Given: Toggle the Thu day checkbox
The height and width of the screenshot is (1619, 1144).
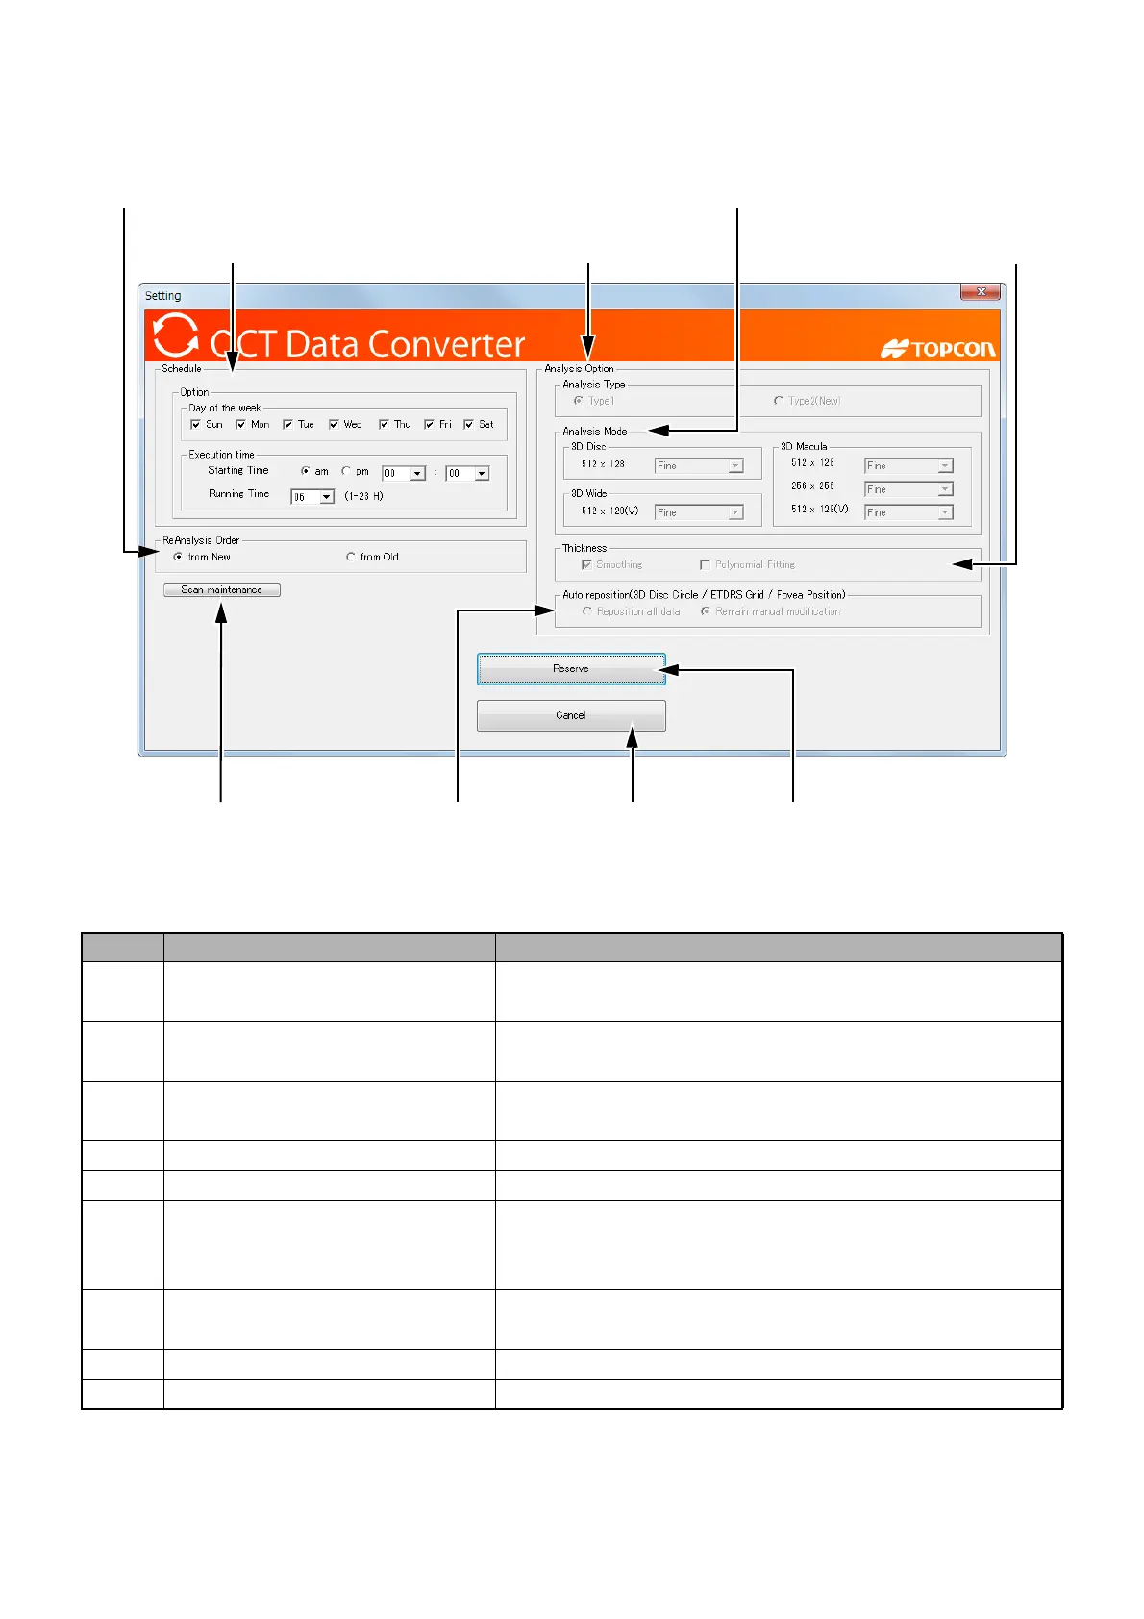Looking at the screenshot, I should [x=384, y=424].
